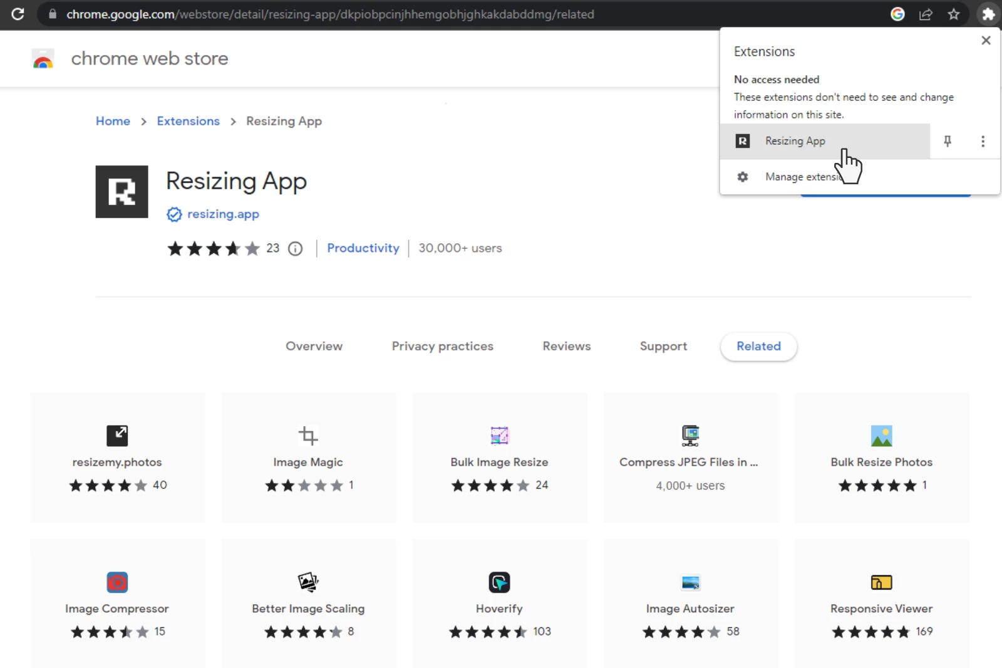
Task: Go to Home breadcrumb link
Action: [113, 121]
